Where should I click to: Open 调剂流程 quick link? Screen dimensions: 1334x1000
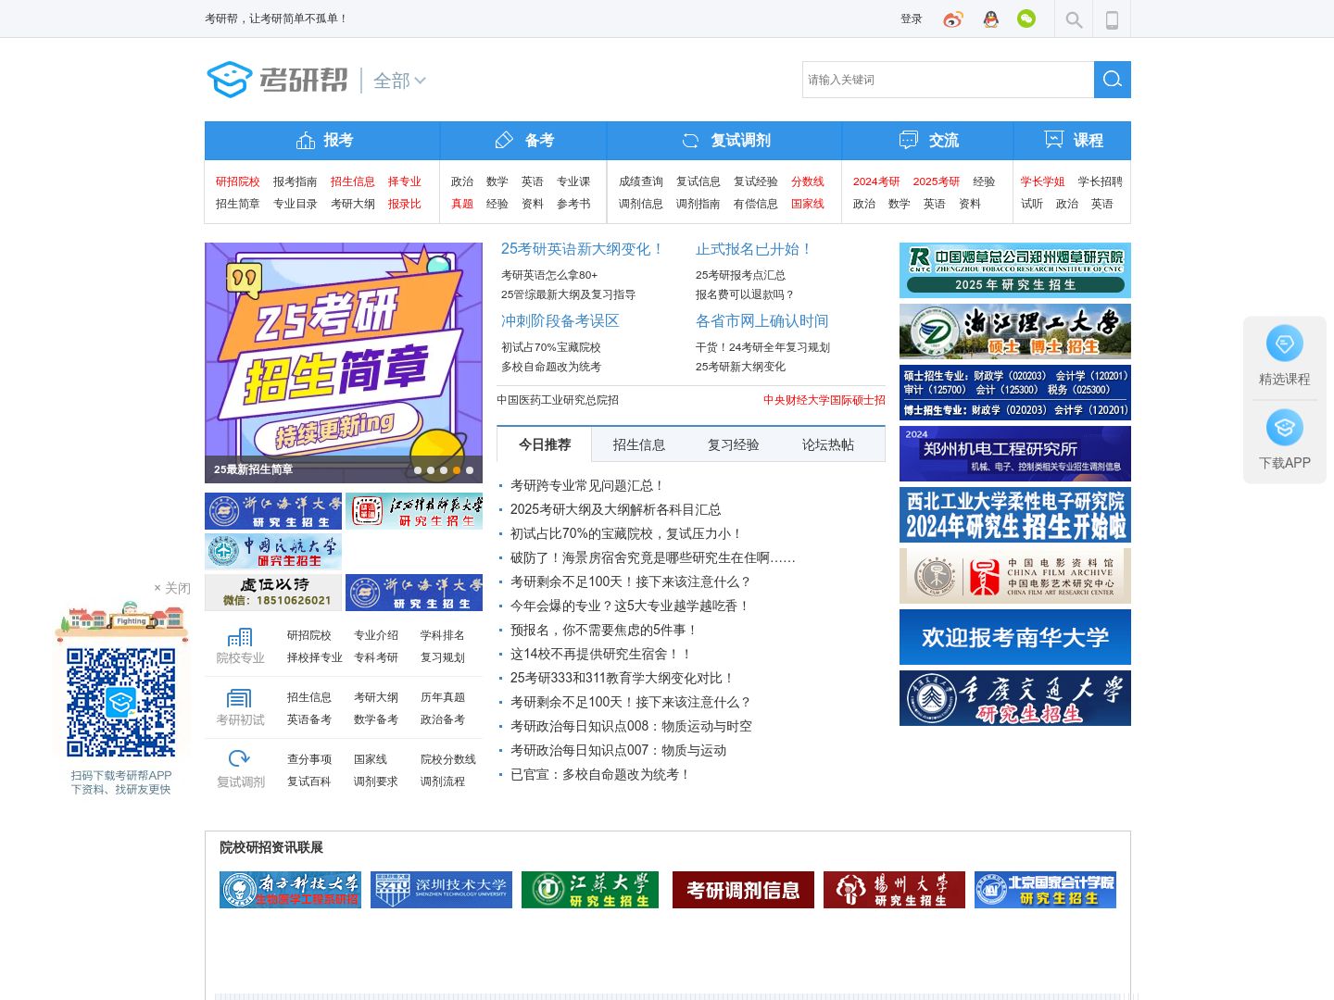[x=442, y=781]
